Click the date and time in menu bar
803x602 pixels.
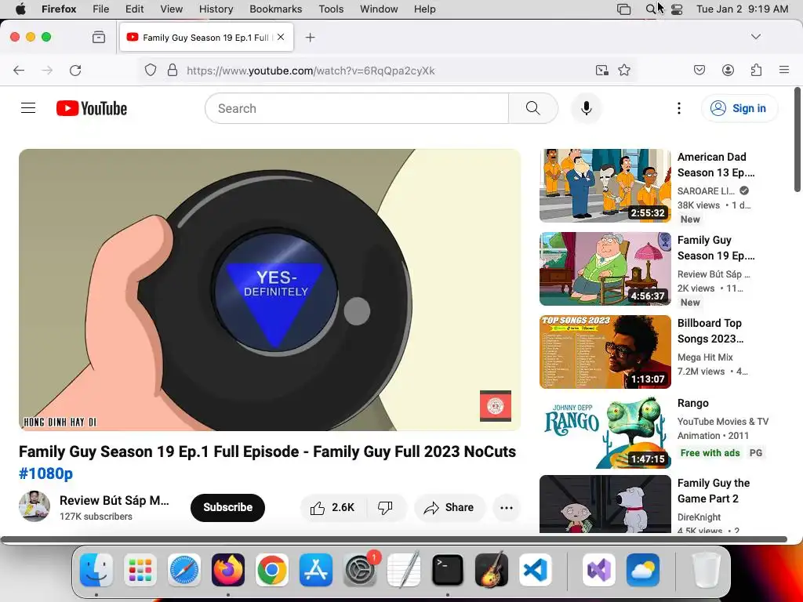point(742,9)
